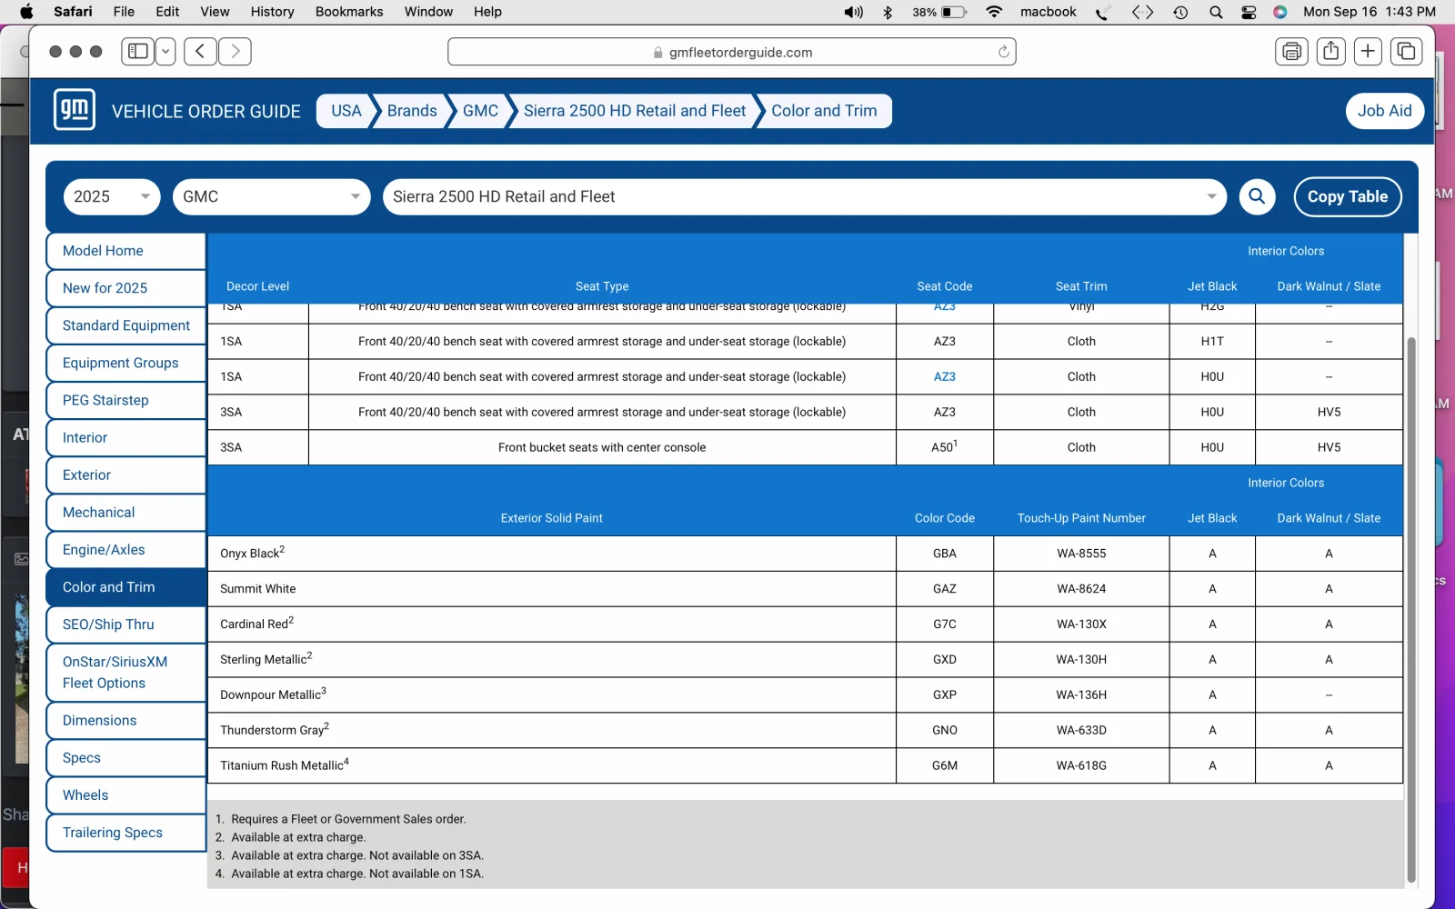The height and width of the screenshot is (909, 1455).
Task: Click AZ3 link in H0U 1SA row
Action: pos(944,376)
